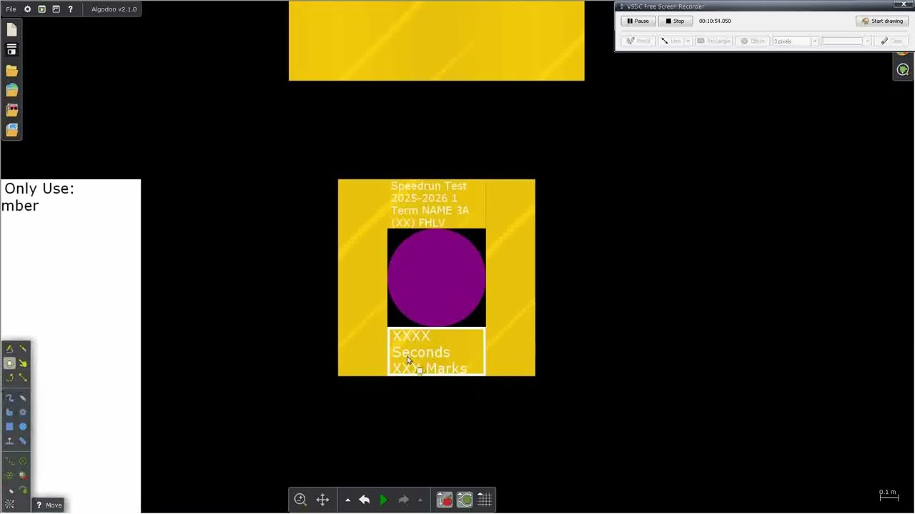
Task: Click the help question mark in top bar
Action: click(x=70, y=9)
